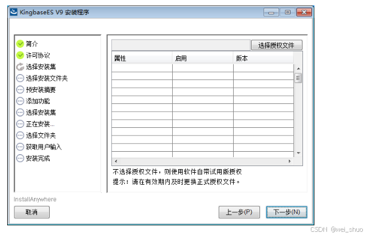Click the horizontal scrollbar right arrow

pyautogui.click(x=290, y=161)
